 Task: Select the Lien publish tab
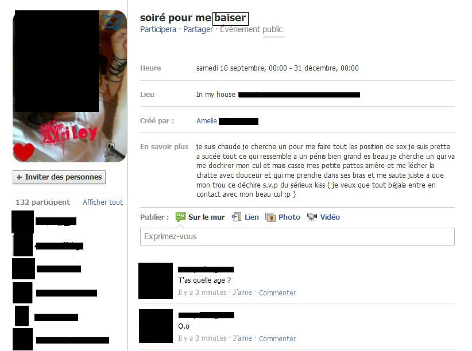[245, 217]
